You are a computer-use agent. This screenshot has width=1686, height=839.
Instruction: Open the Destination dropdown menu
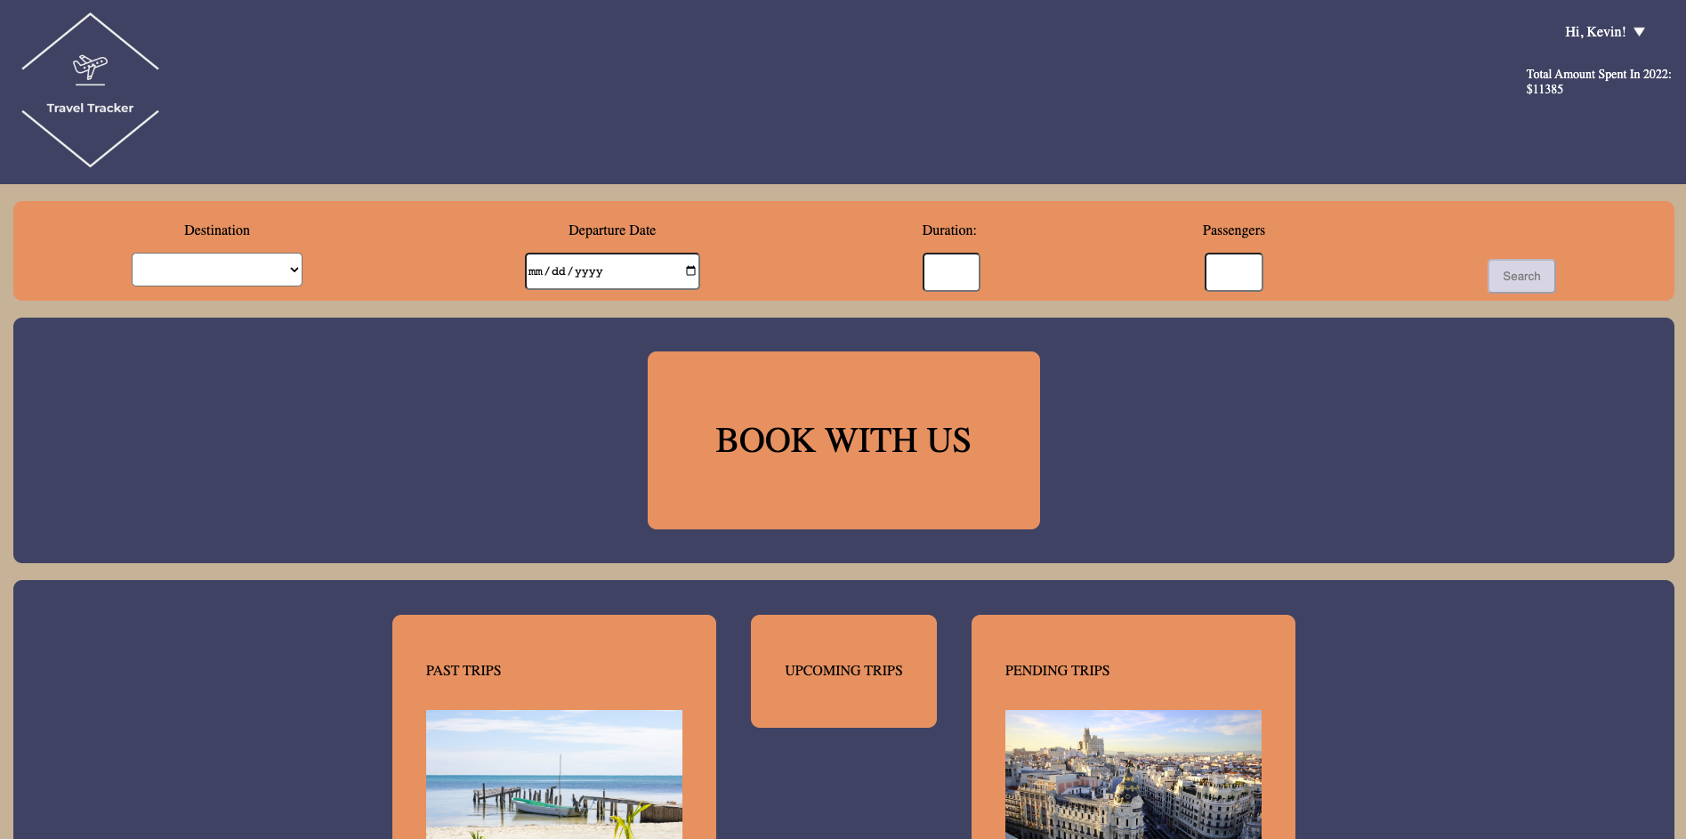coord(217,269)
